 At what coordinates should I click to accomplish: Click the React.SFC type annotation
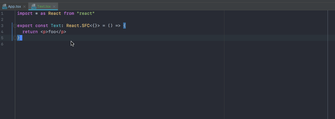(78, 26)
